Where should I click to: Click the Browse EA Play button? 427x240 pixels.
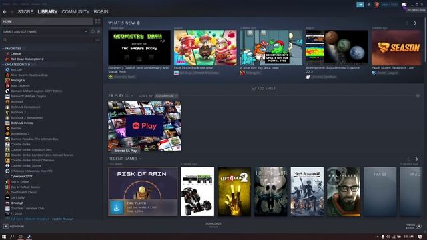125,151
